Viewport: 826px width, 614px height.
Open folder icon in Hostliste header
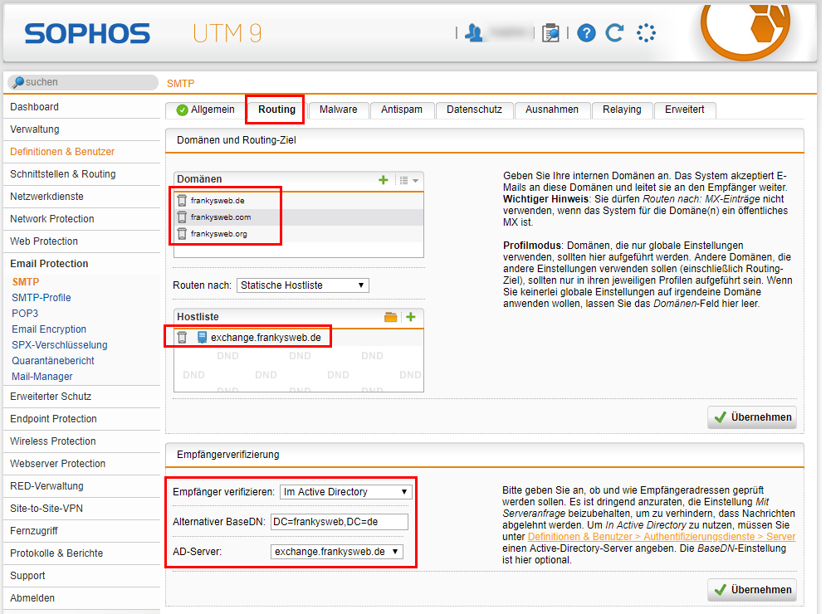point(391,317)
